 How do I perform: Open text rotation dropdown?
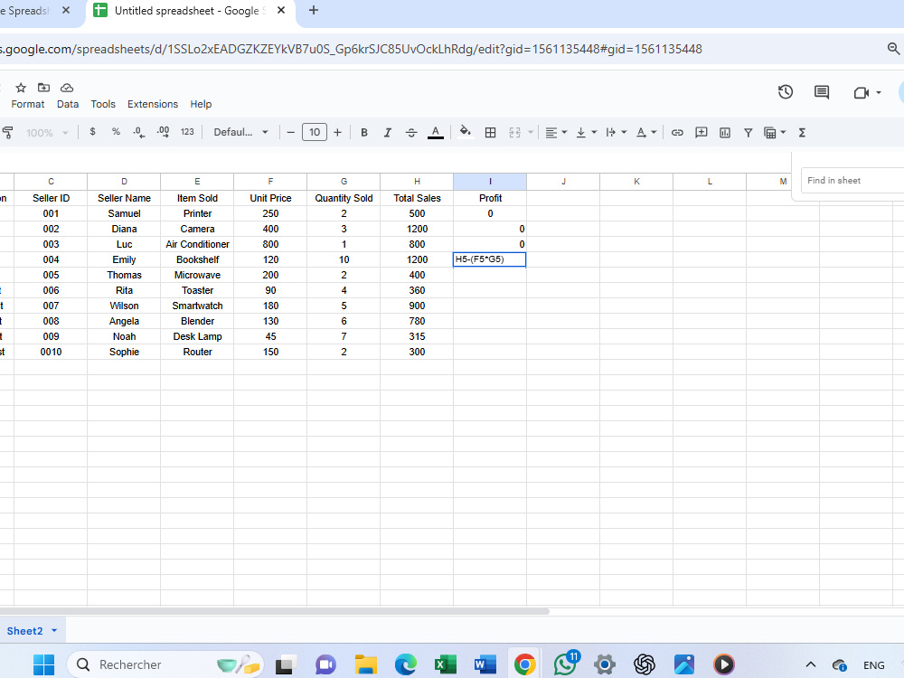point(646,133)
